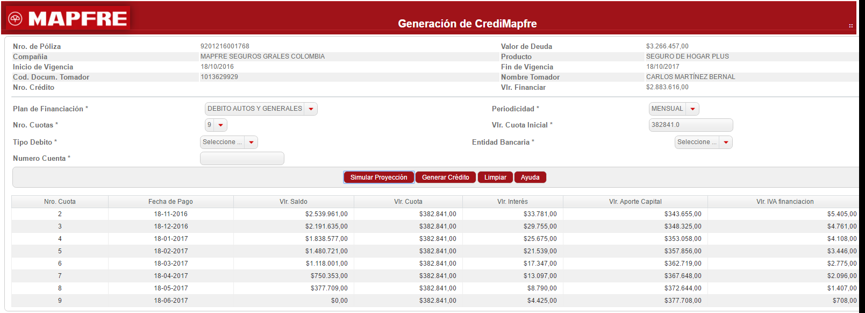Click the payment date 18-05-2017
The width and height of the screenshot is (865, 313).
pos(171,288)
